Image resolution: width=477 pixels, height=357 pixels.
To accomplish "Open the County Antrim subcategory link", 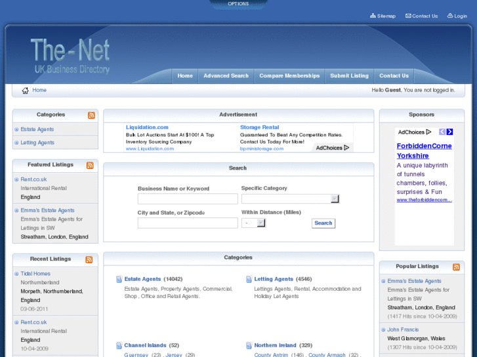I will point(271,354).
